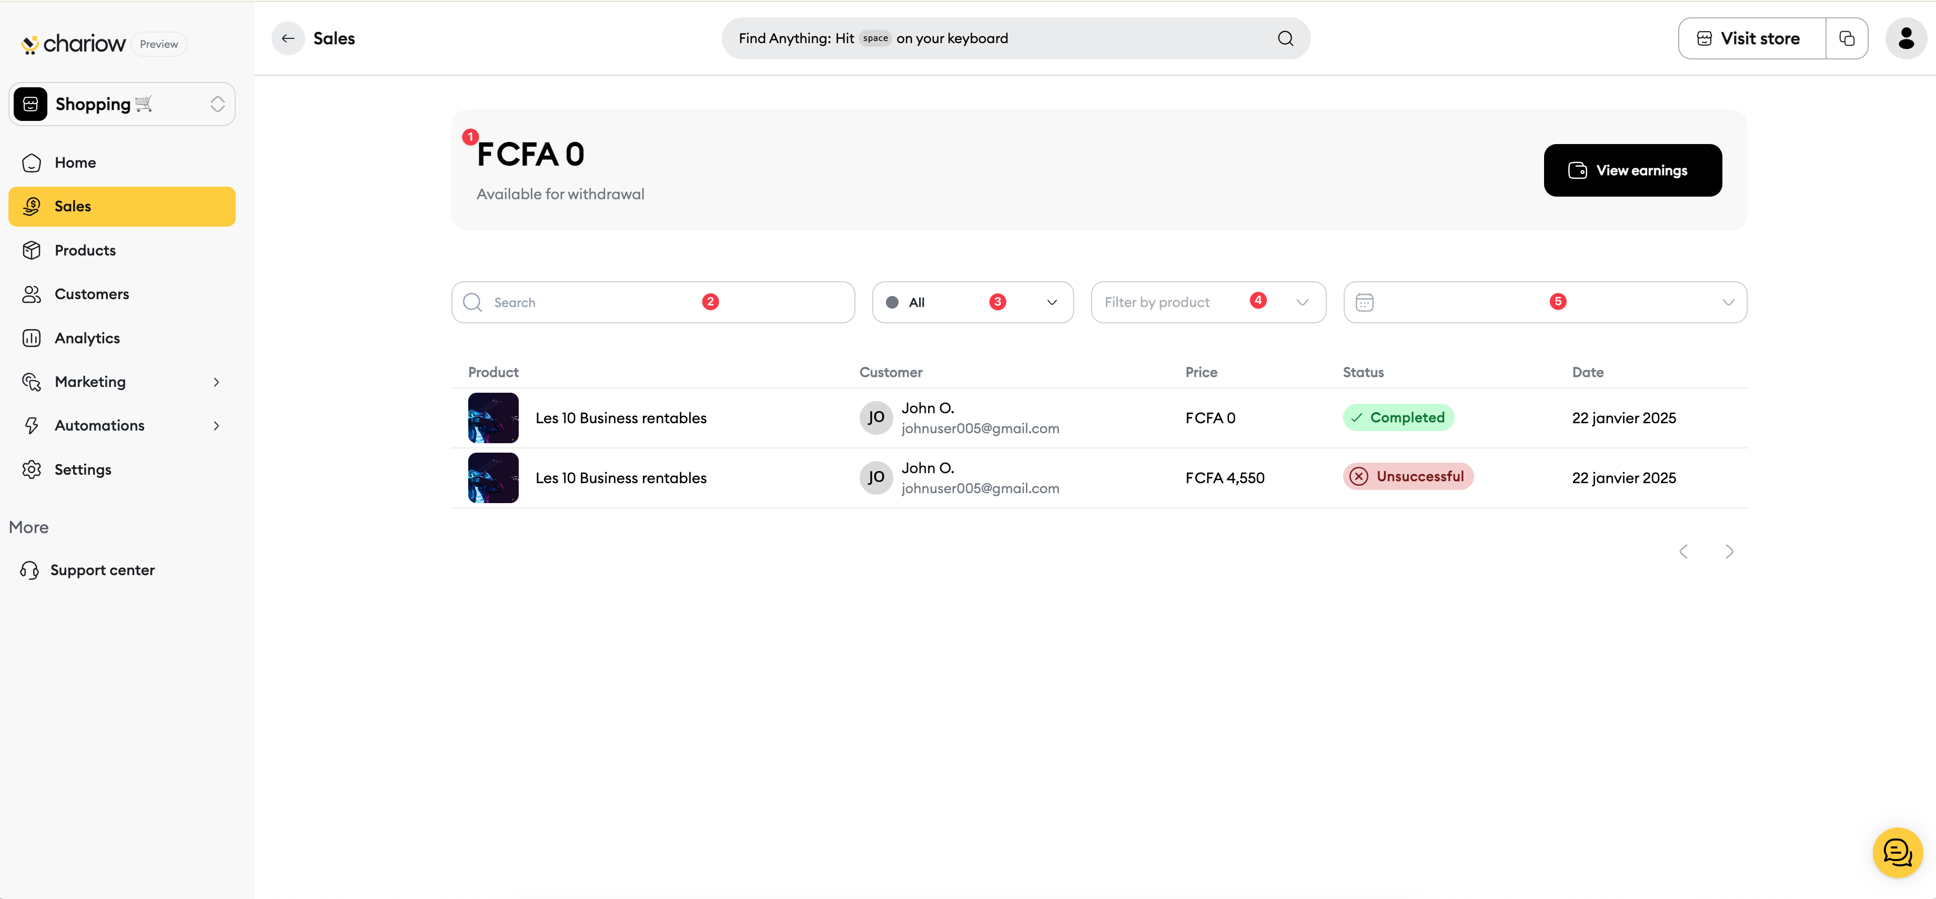
Task: Click the Analytics chart icon
Action: pyautogui.click(x=32, y=338)
